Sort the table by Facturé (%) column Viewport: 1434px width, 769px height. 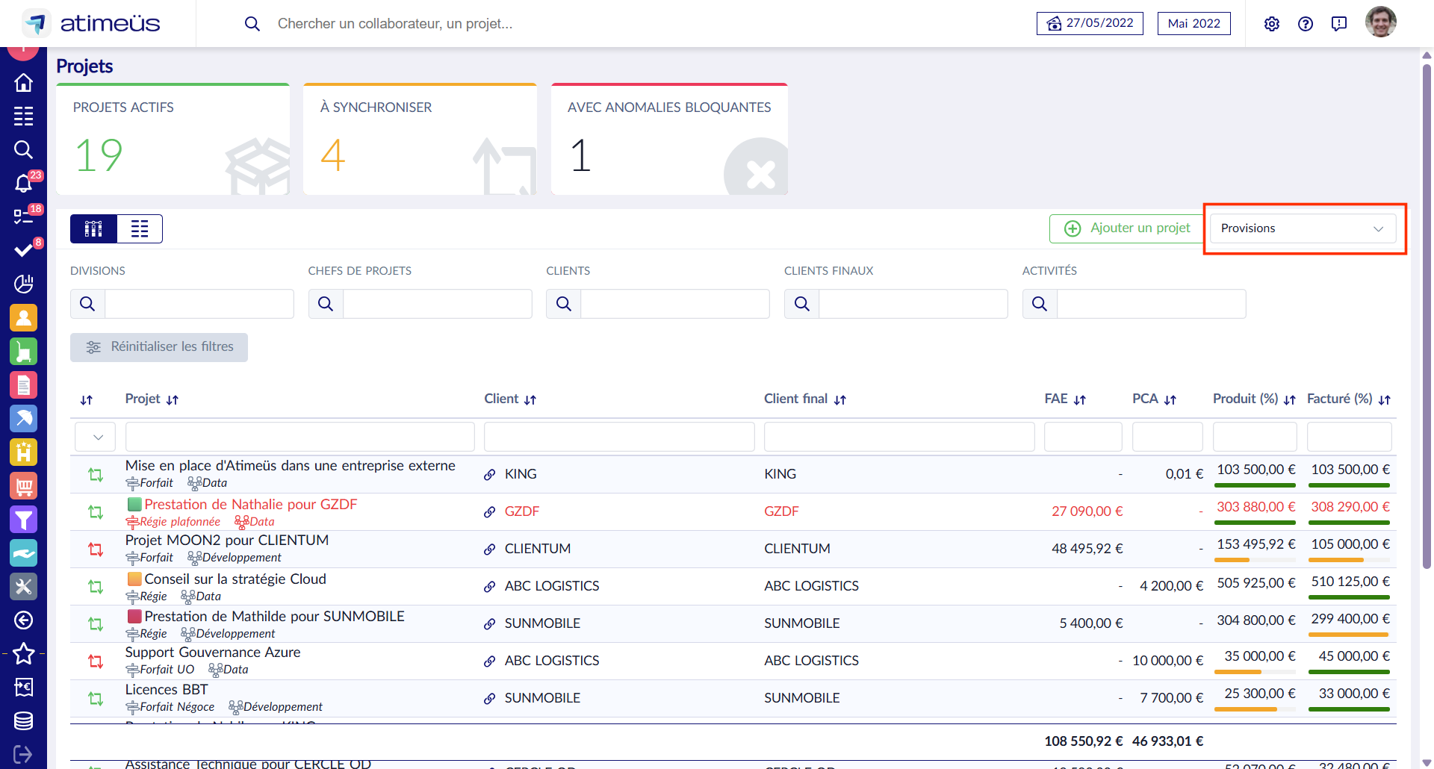pyautogui.click(x=1385, y=399)
